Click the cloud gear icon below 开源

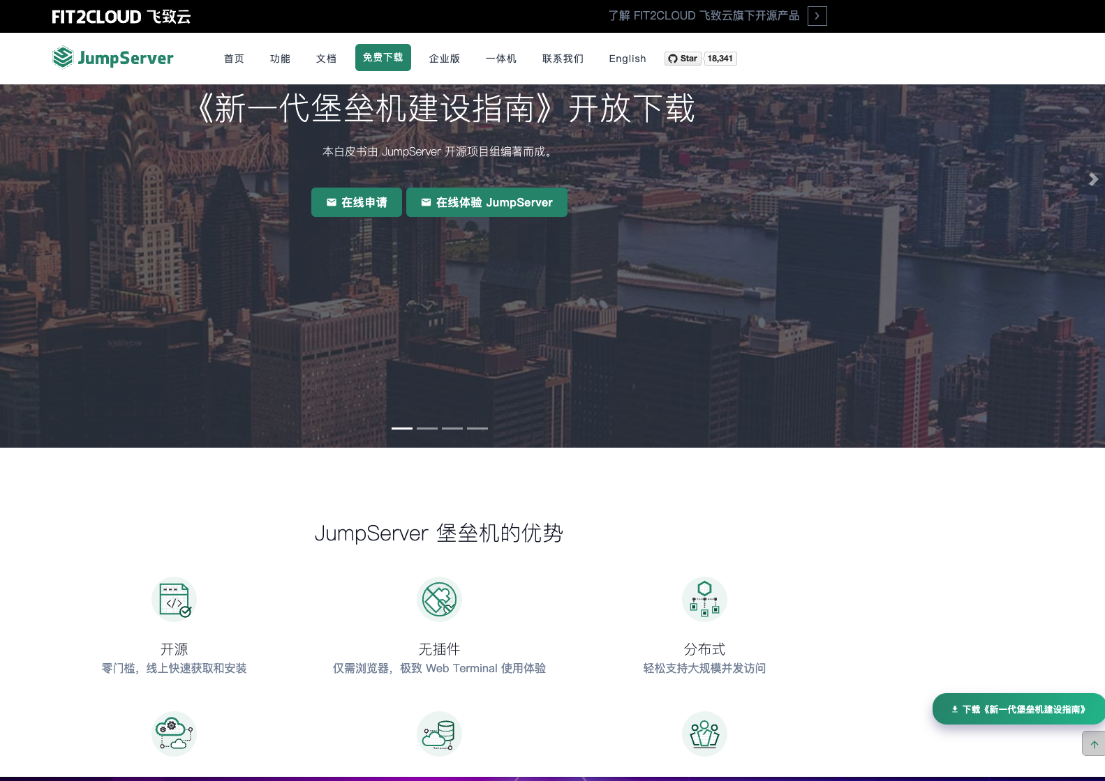175,734
